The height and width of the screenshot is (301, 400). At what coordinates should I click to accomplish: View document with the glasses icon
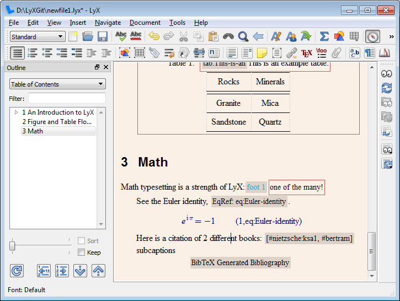point(386,74)
